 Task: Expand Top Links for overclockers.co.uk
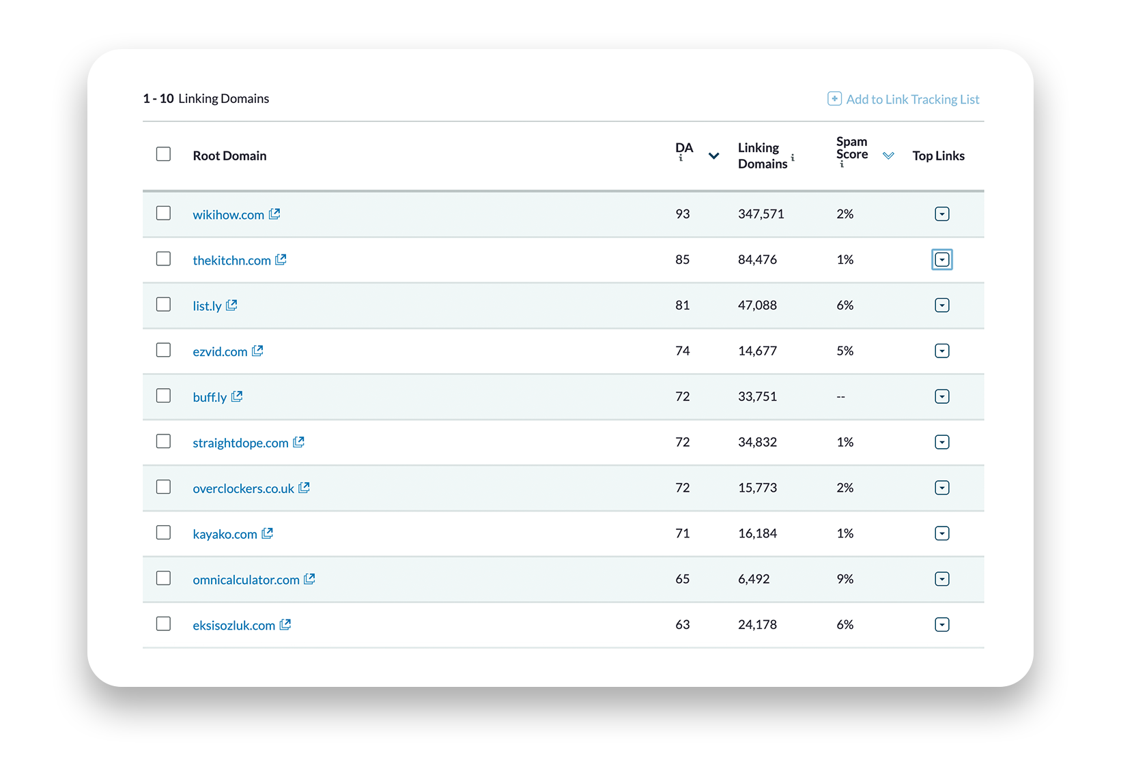tap(942, 488)
